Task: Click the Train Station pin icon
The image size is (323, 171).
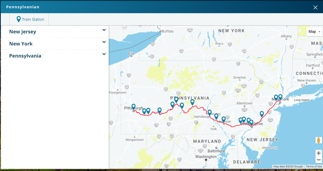Action: point(19,19)
